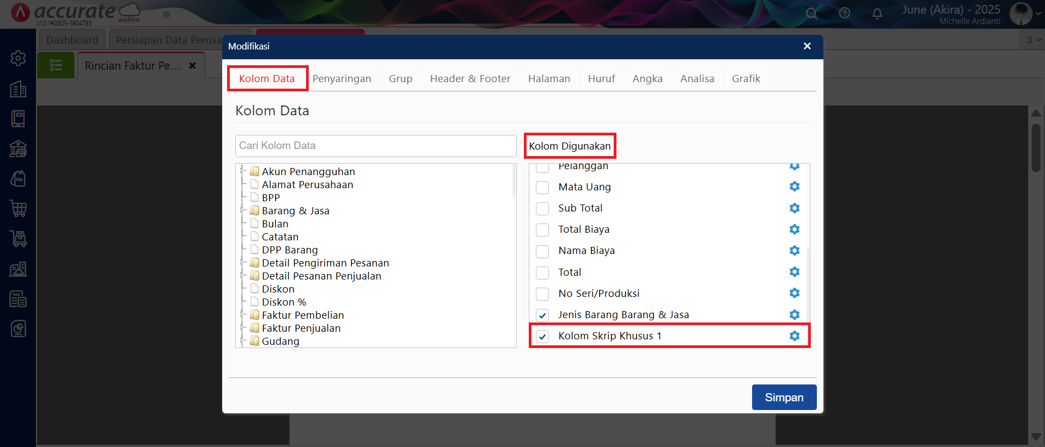Select the DPP Barang tree item
Image resolution: width=1045 pixels, height=447 pixels.
coord(290,250)
